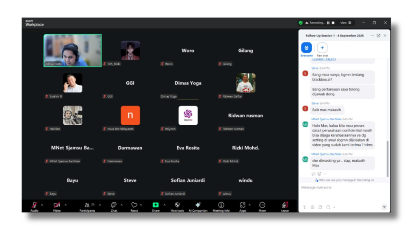The width and height of the screenshot is (416, 234).
Task: Expand the audio options arrow
Action: coord(43,205)
